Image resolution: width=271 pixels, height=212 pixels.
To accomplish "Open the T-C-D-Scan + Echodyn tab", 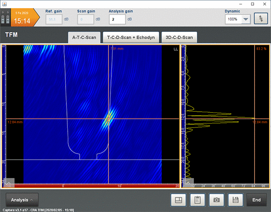I will click(131, 37).
